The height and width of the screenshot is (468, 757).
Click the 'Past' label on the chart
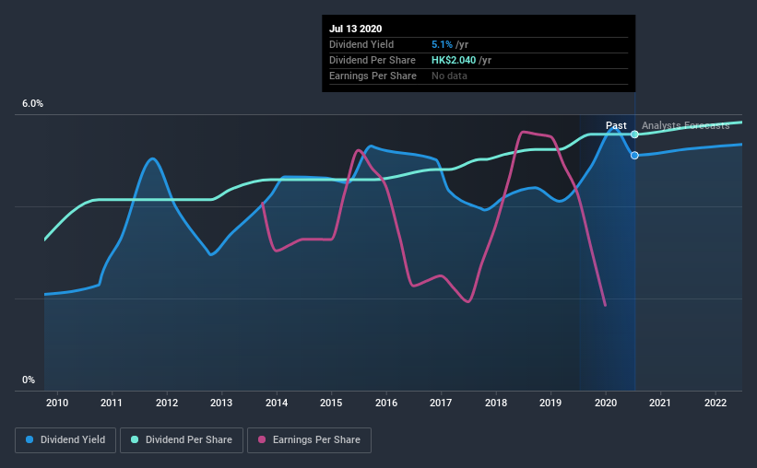pos(616,125)
